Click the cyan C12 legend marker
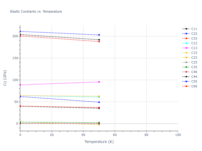 186,43
